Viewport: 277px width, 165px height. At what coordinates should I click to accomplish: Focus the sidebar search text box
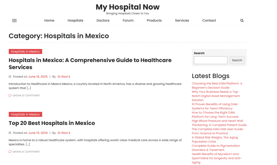pyautogui.click(x=210, y=60)
